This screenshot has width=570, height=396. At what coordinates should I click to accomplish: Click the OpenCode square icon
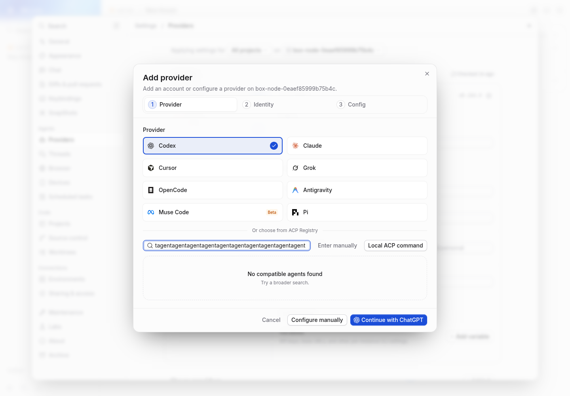pos(151,190)
